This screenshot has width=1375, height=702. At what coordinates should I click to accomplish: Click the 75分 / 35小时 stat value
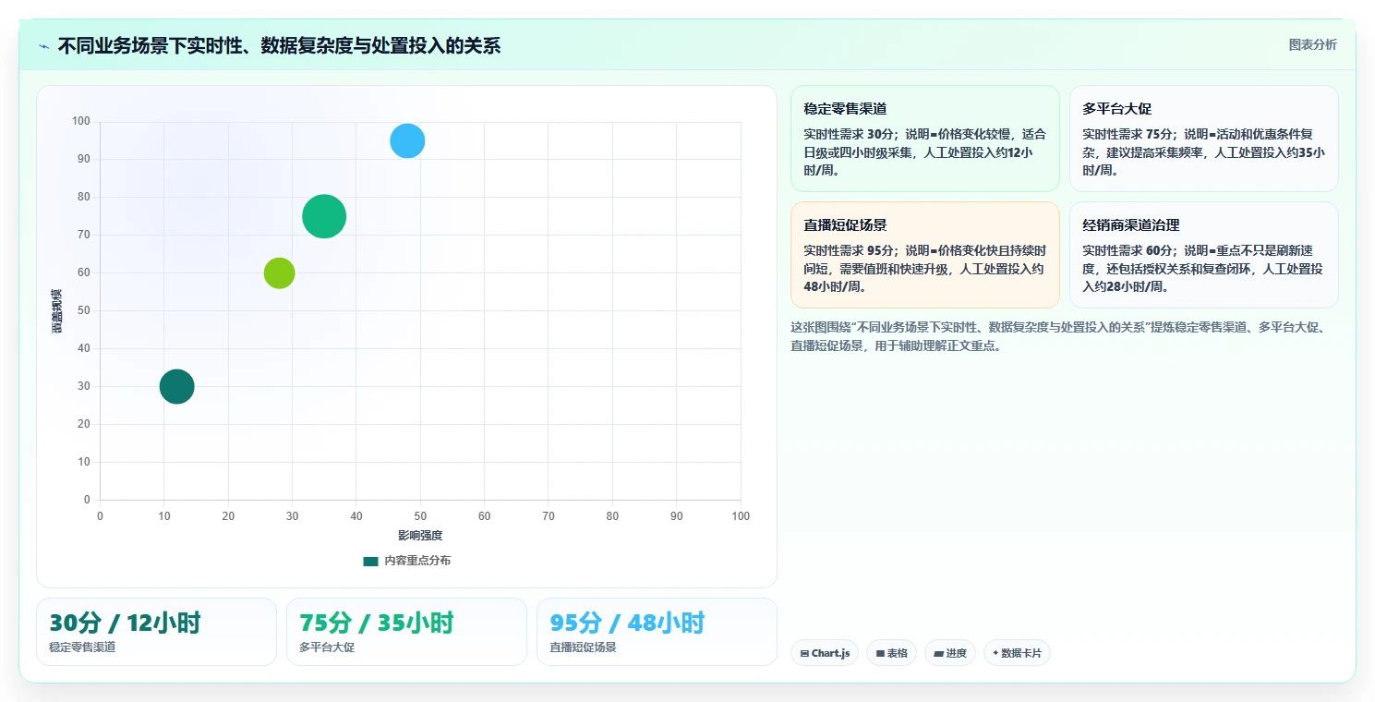(377, 623)
